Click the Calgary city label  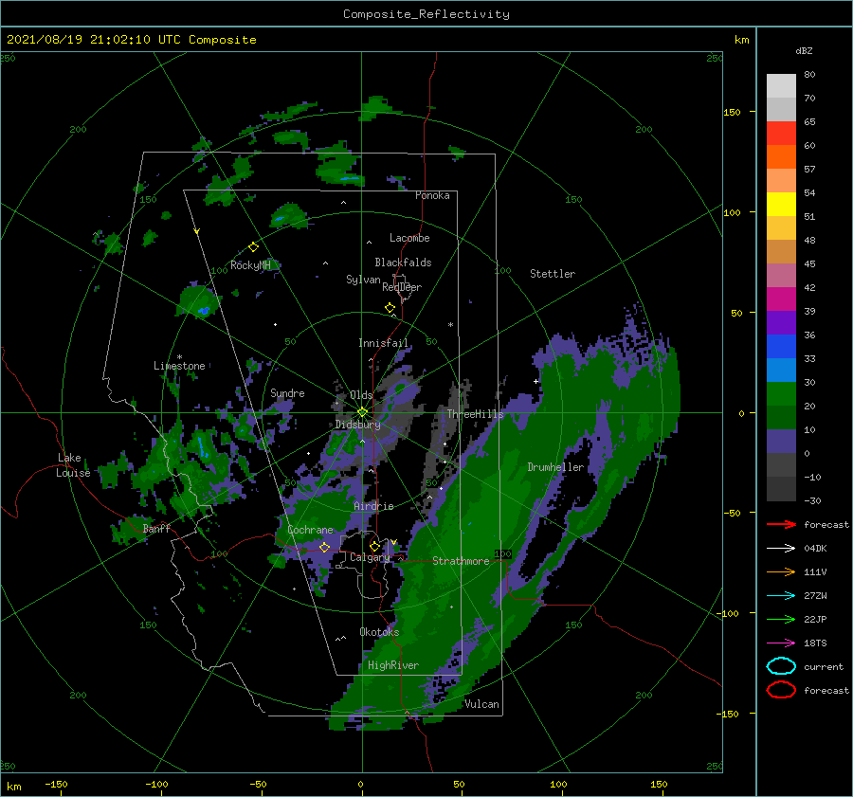click(370, 557)
